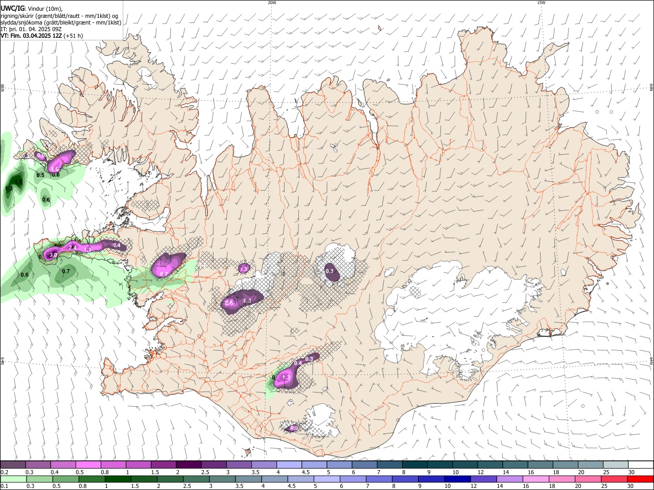Click the 0.2 label on the upper scale

[x=4, y=472]
